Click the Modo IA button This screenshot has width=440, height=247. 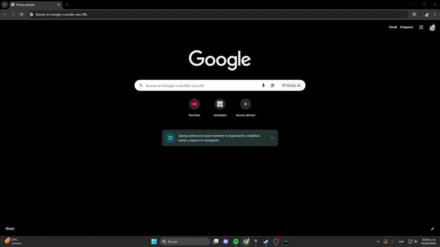point(291,85)
